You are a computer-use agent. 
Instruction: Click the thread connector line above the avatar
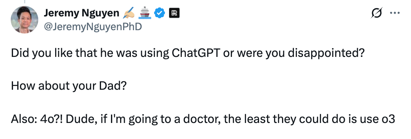point(24,2)
